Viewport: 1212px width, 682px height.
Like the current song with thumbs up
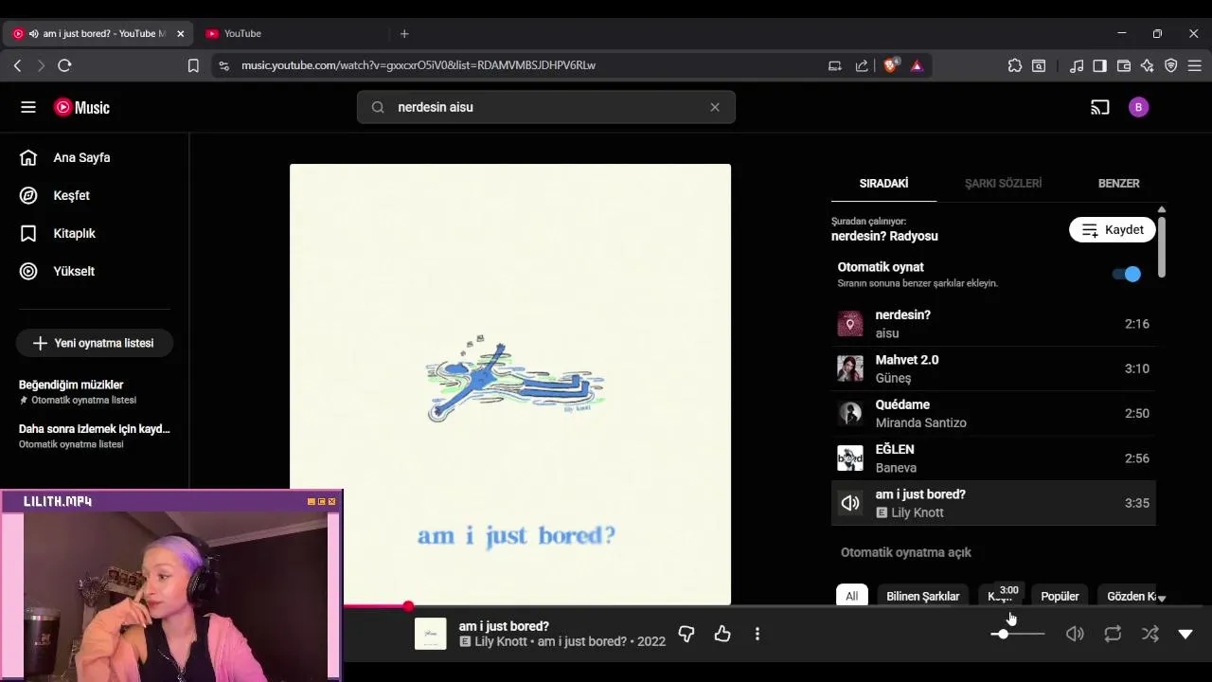coord(722,634)
